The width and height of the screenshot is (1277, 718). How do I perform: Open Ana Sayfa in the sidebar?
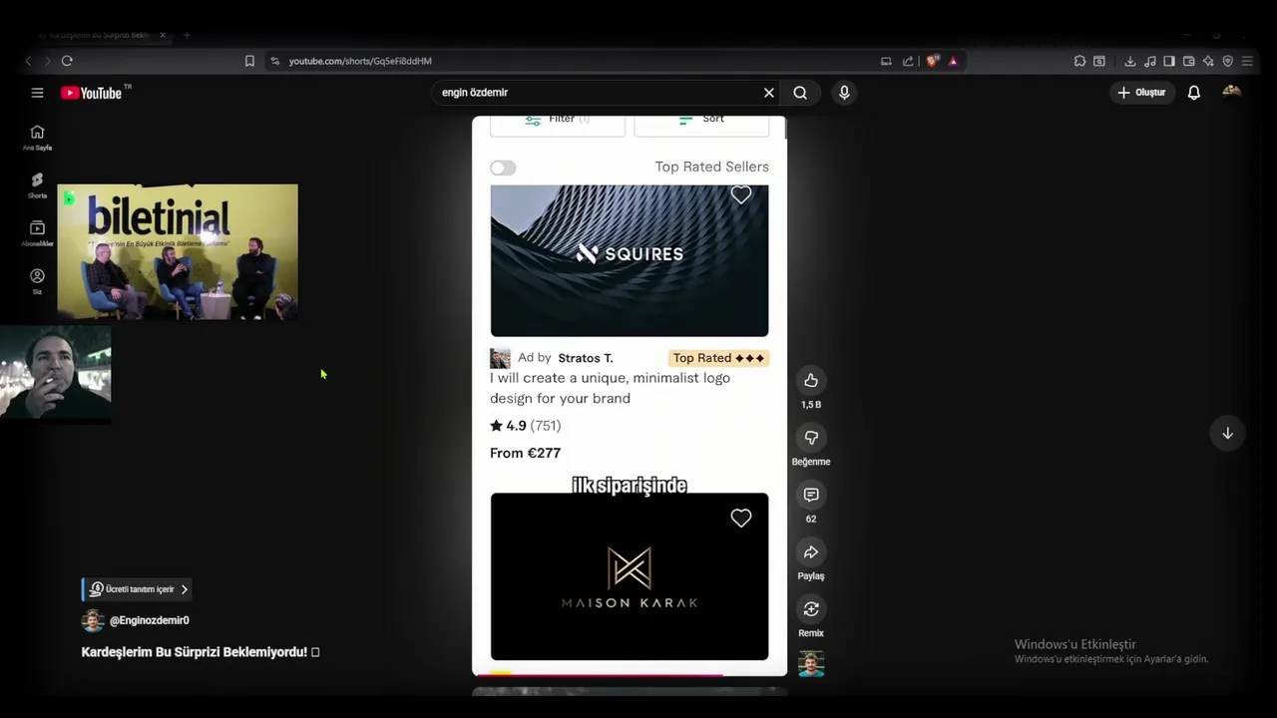click(37, 138)
